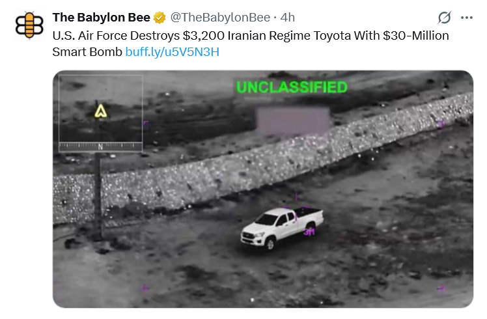The height and width of the screenshot is (319, 487).
Task: Click the tweet headline text
Action: (250, 44)
